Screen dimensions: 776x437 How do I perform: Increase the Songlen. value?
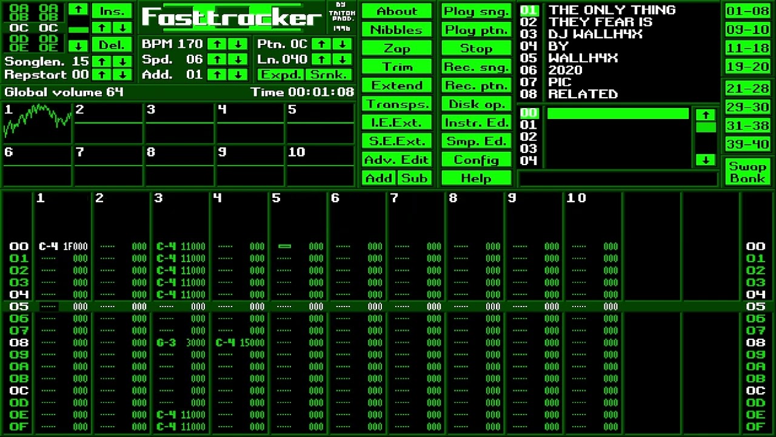coord(102,61)
